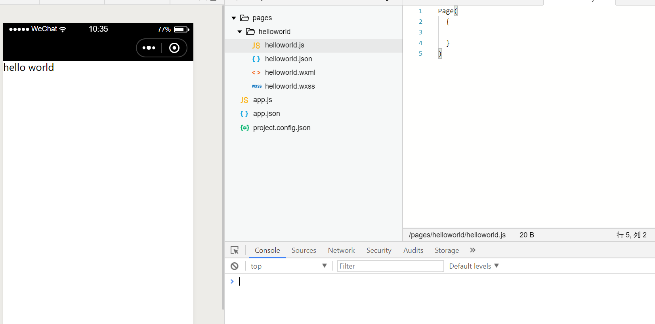
Task: Switch to the Security tab
Action: coord(379,250)
